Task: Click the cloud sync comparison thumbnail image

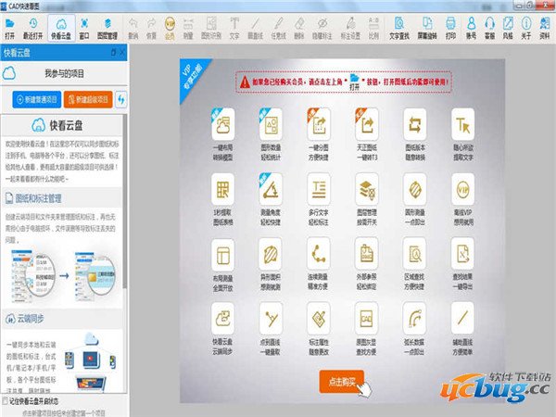Action: pyautogui.click(x=64, y=275)
